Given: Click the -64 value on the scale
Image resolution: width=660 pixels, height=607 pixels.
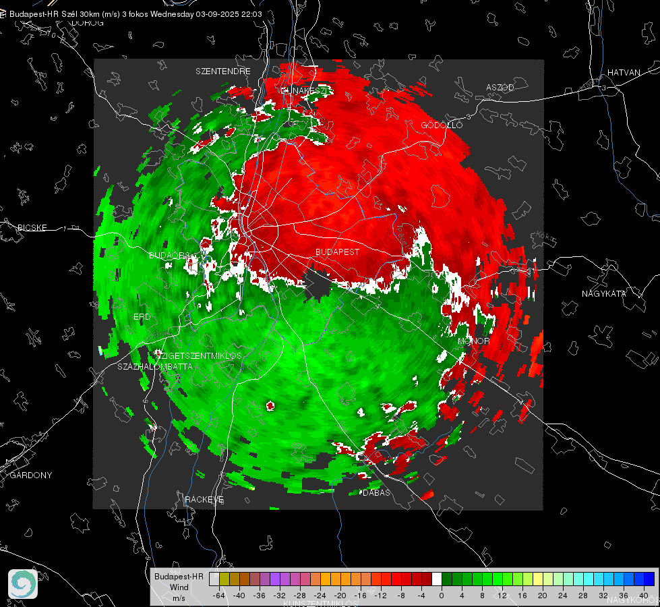Looking at the screenshot, I should pos(219,596).
